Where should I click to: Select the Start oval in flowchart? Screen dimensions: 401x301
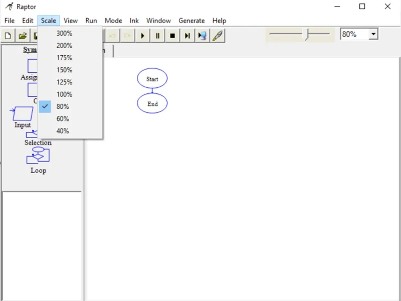[152, 78]
